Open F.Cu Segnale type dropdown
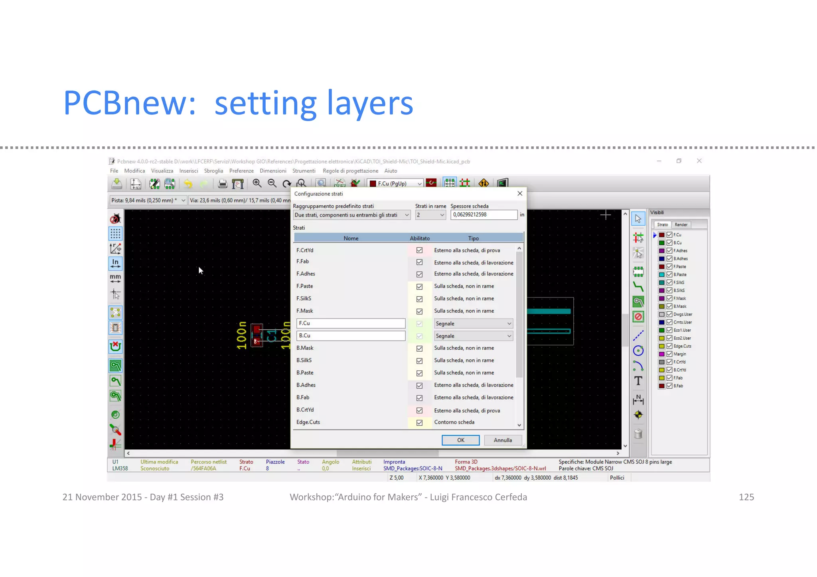817x577 pixels. tap(473, 323)
